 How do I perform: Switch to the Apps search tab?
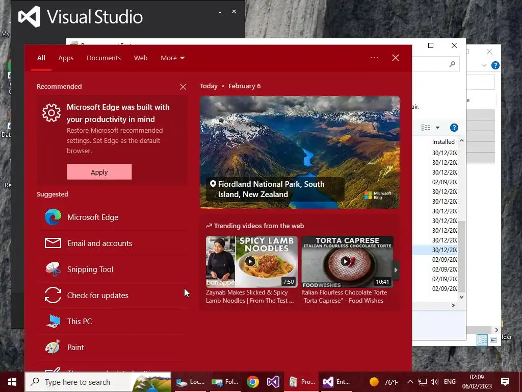pyautogui.click(x=66, y=58)
